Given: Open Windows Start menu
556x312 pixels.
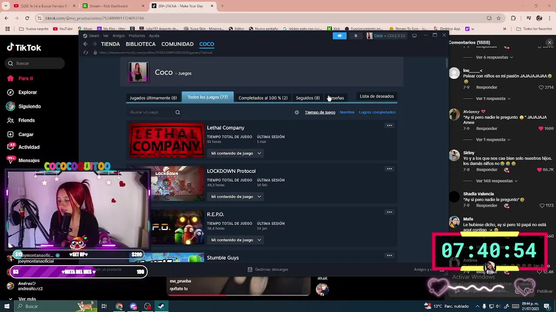Looking at the screenshot, I should tap(6, 306).
